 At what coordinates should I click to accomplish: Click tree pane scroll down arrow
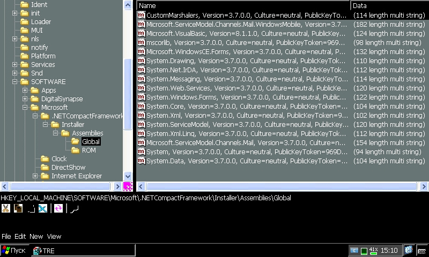coord(128,176)
